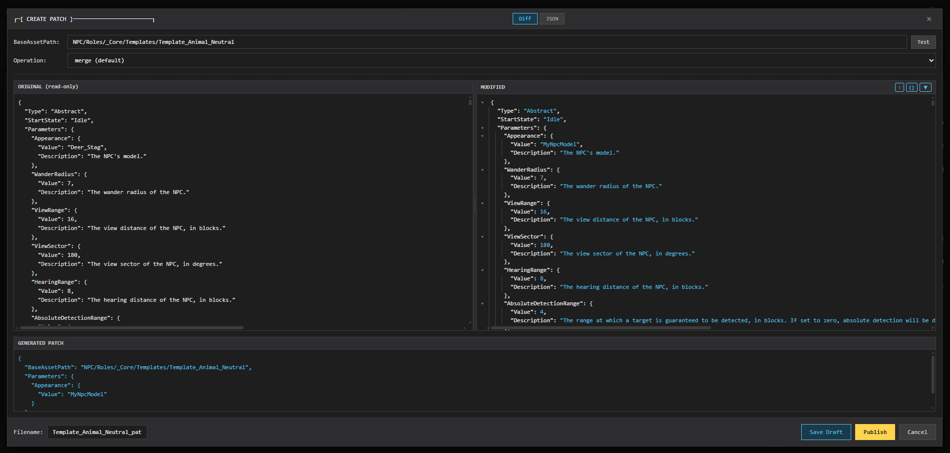Image resolution: width=950 pixels, height=453 pixels.
Task: Select the Diff tab
Action: coord(525,19)
